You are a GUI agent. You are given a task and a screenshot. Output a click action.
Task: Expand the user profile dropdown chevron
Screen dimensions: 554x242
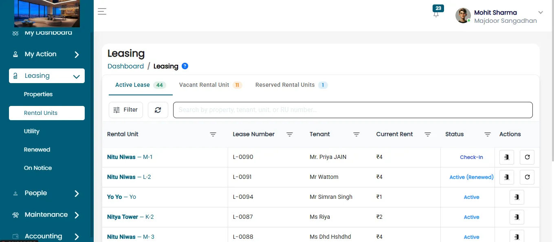click(x=541, y=13)
